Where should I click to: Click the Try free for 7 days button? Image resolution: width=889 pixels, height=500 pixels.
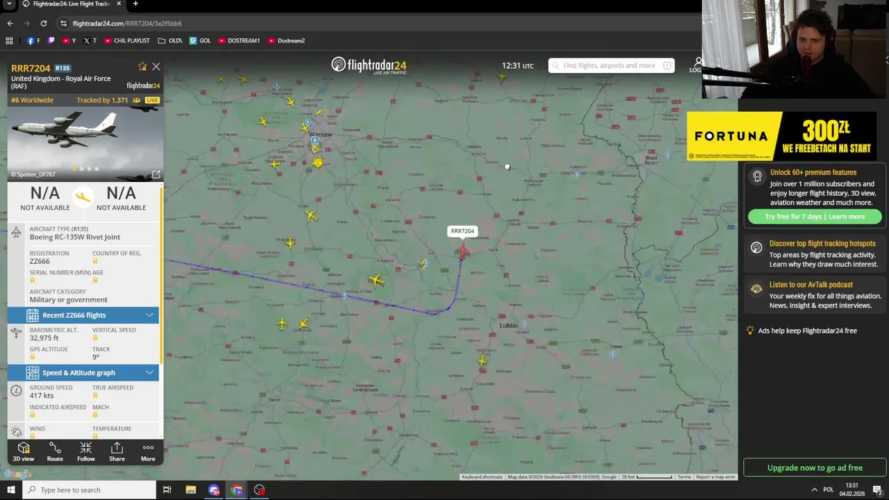[x=815, y=217]
